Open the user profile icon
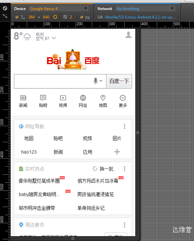This screenshot has height=241, width=194. click(x=128, y=35)
